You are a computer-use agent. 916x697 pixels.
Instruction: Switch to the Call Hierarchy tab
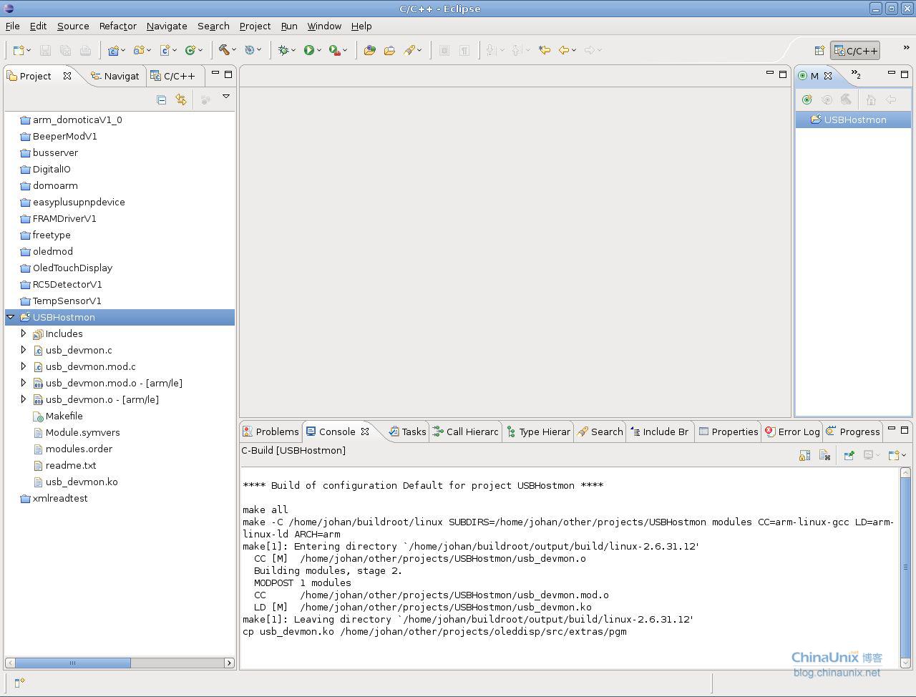[465, 432]
